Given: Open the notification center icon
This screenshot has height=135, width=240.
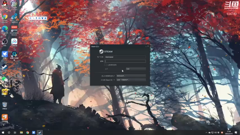Looking at the screenshot, I should 236,133.
